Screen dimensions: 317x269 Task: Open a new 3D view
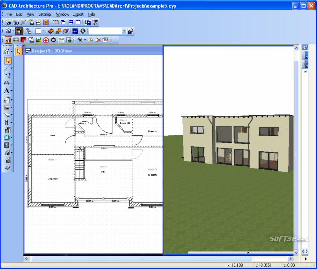tap(16, 22)
